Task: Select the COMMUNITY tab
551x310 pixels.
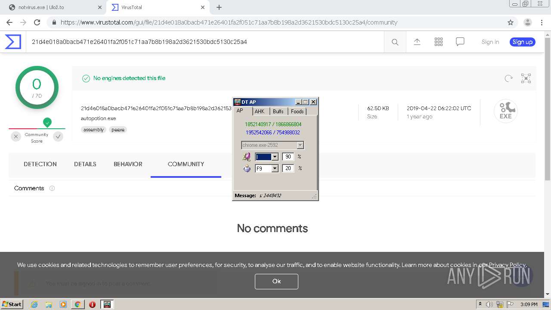Action: pyautogui.click(x=186, y=164)
